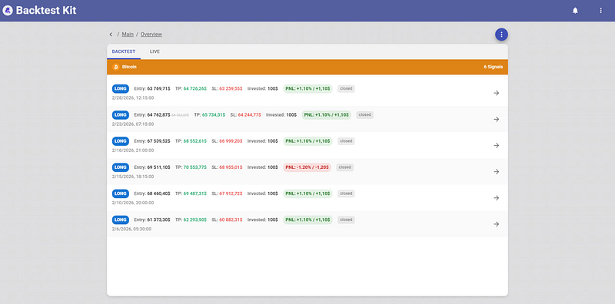Select TP value 70 553,77$

coord(195,167)
